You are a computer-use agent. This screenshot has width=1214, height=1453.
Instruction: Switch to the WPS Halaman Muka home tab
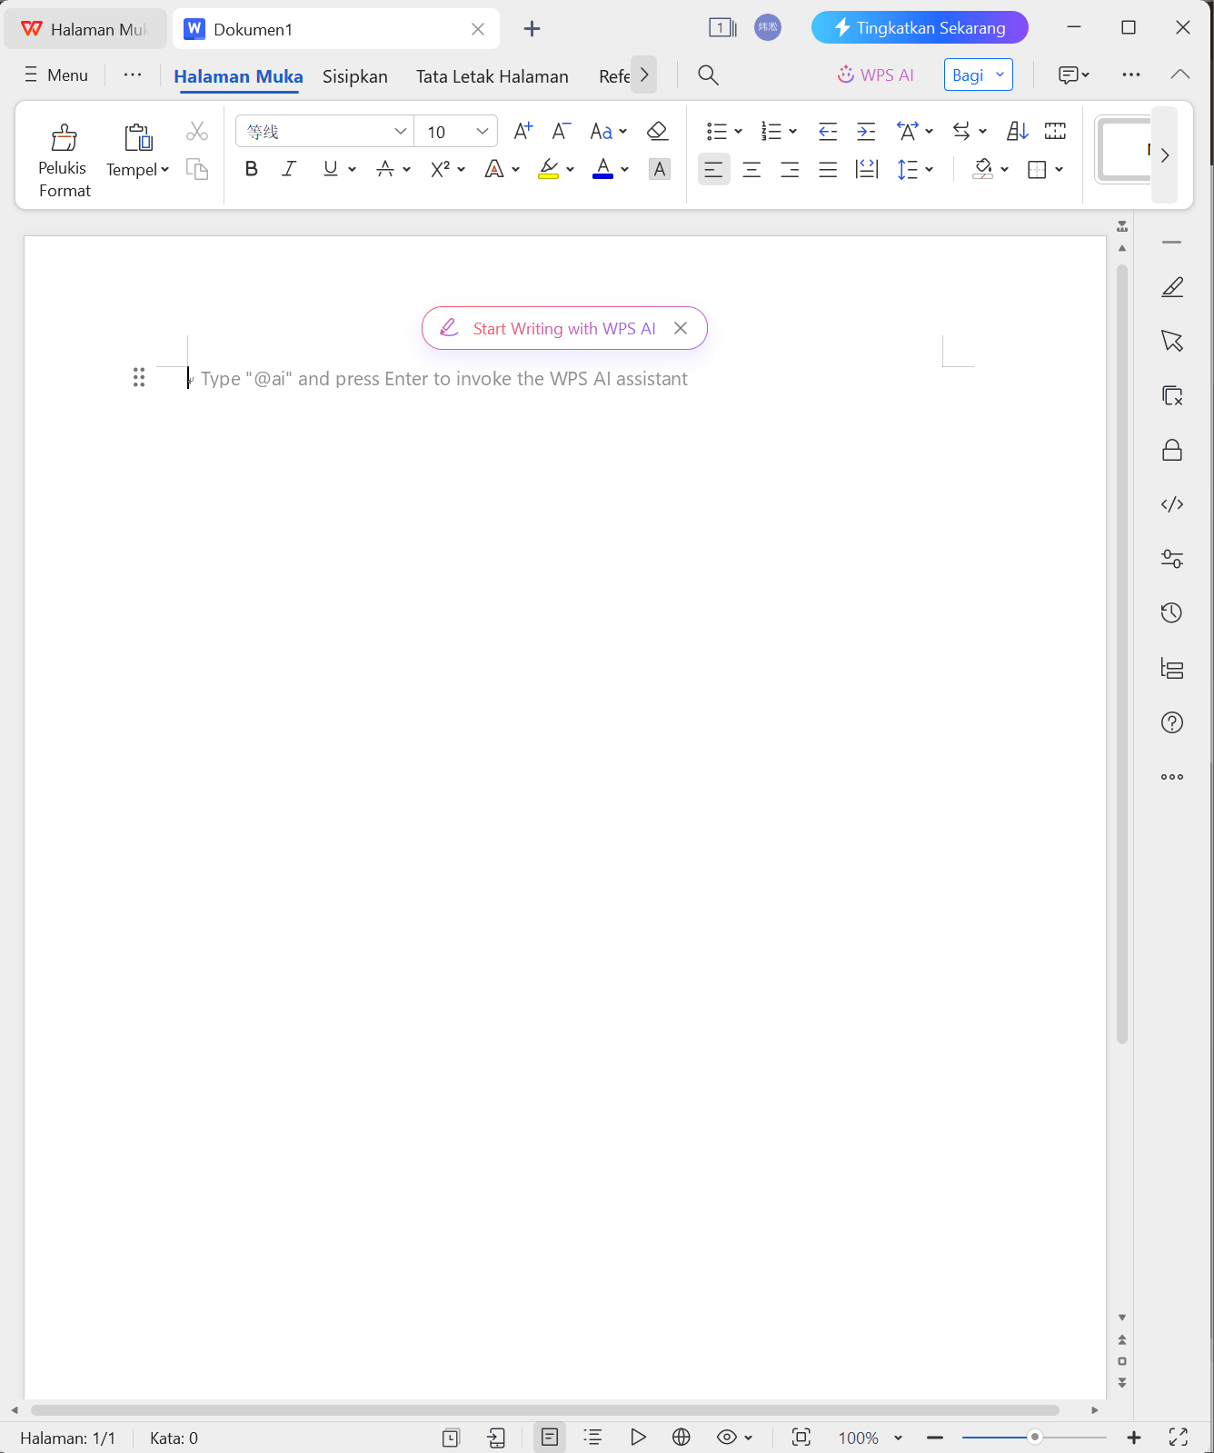click(85, 29)
